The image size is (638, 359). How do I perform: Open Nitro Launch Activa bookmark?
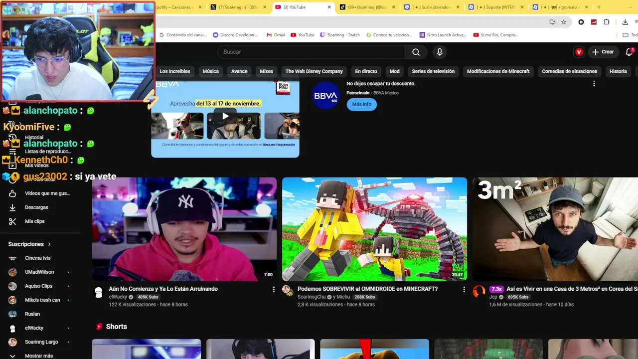point(443,35)
